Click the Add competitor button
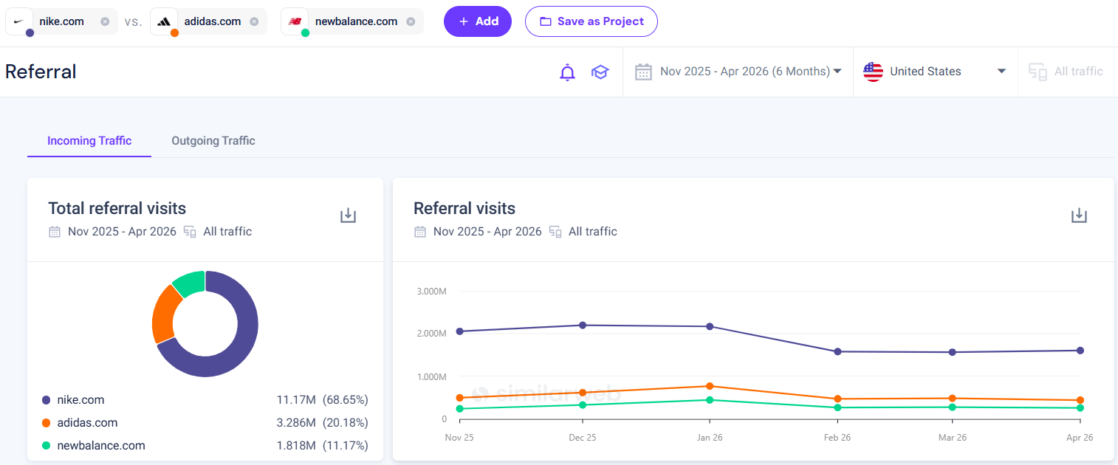Image resolution: width=1118 pixels, height=465 pixels. click(x=478, y=21)
